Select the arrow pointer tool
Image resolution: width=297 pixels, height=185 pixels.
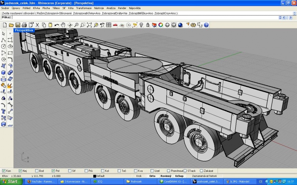point(3,33)
